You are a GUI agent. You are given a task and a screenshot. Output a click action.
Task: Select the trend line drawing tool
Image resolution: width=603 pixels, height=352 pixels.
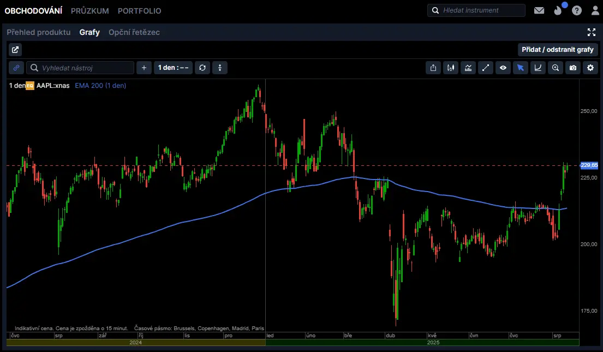(486, 68)
